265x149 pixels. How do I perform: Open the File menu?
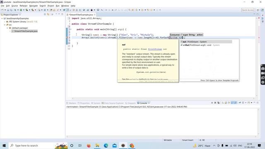(2, 6)
